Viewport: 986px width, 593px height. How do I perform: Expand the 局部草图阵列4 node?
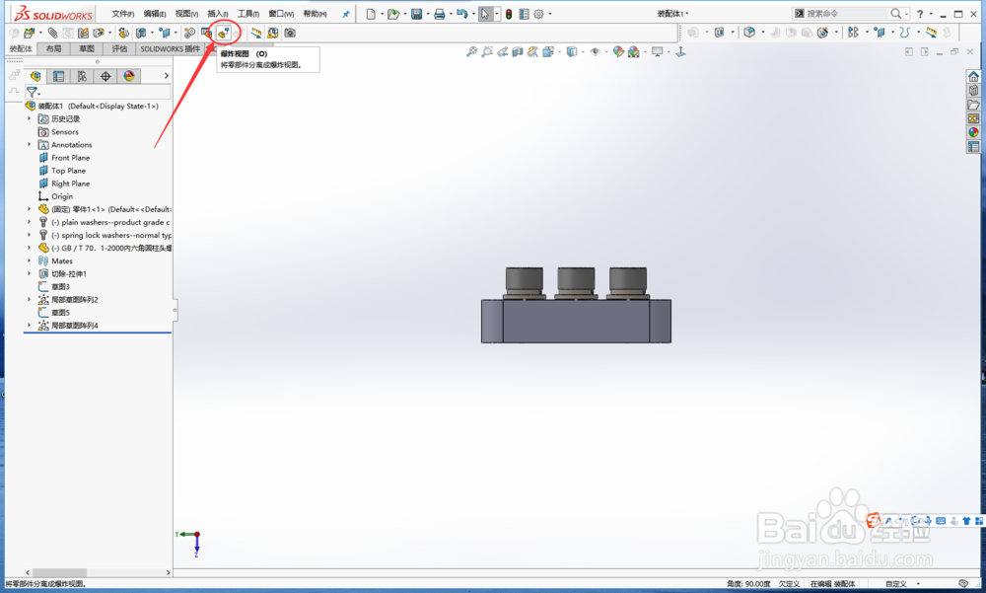pyautogui.click(x=29, y=325)
